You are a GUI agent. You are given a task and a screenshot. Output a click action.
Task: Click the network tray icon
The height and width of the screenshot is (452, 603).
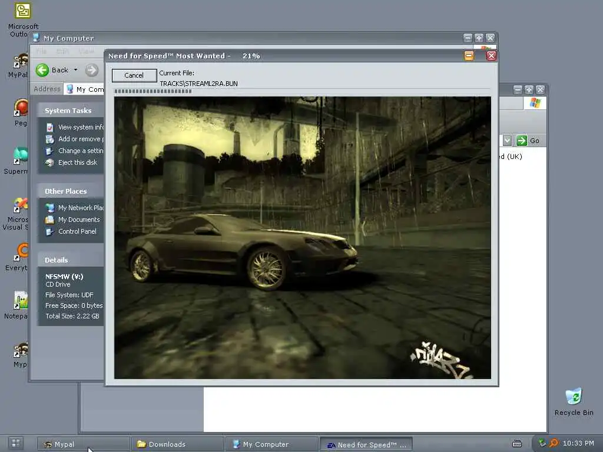point(542,443)
